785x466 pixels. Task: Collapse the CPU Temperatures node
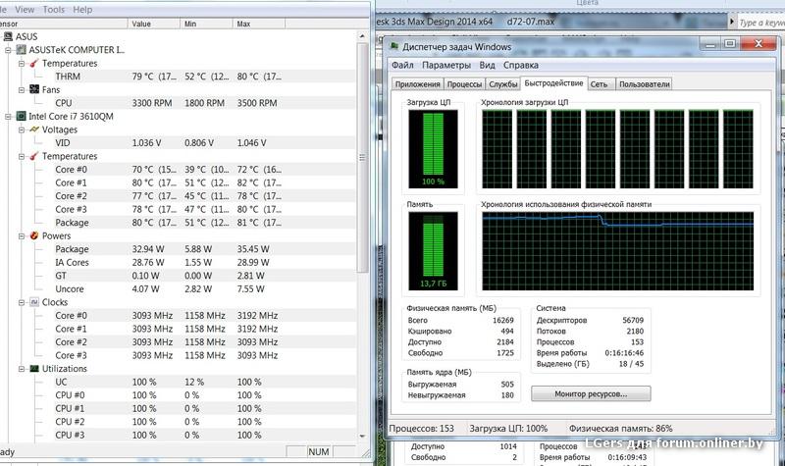22,157
